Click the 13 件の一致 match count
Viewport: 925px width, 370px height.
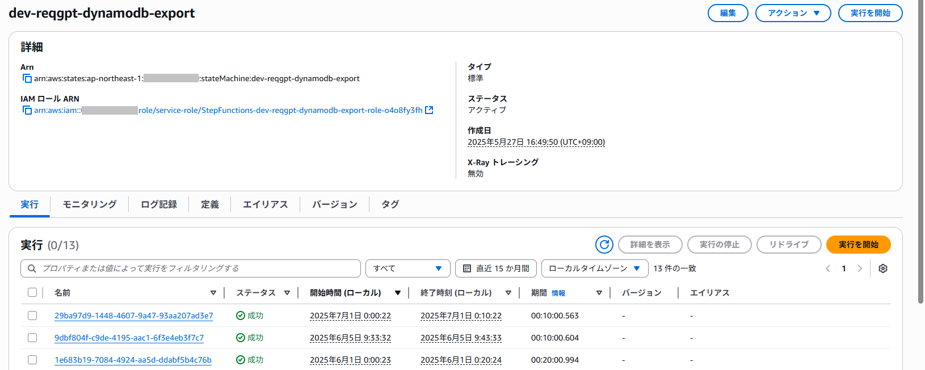click(675, 268)
